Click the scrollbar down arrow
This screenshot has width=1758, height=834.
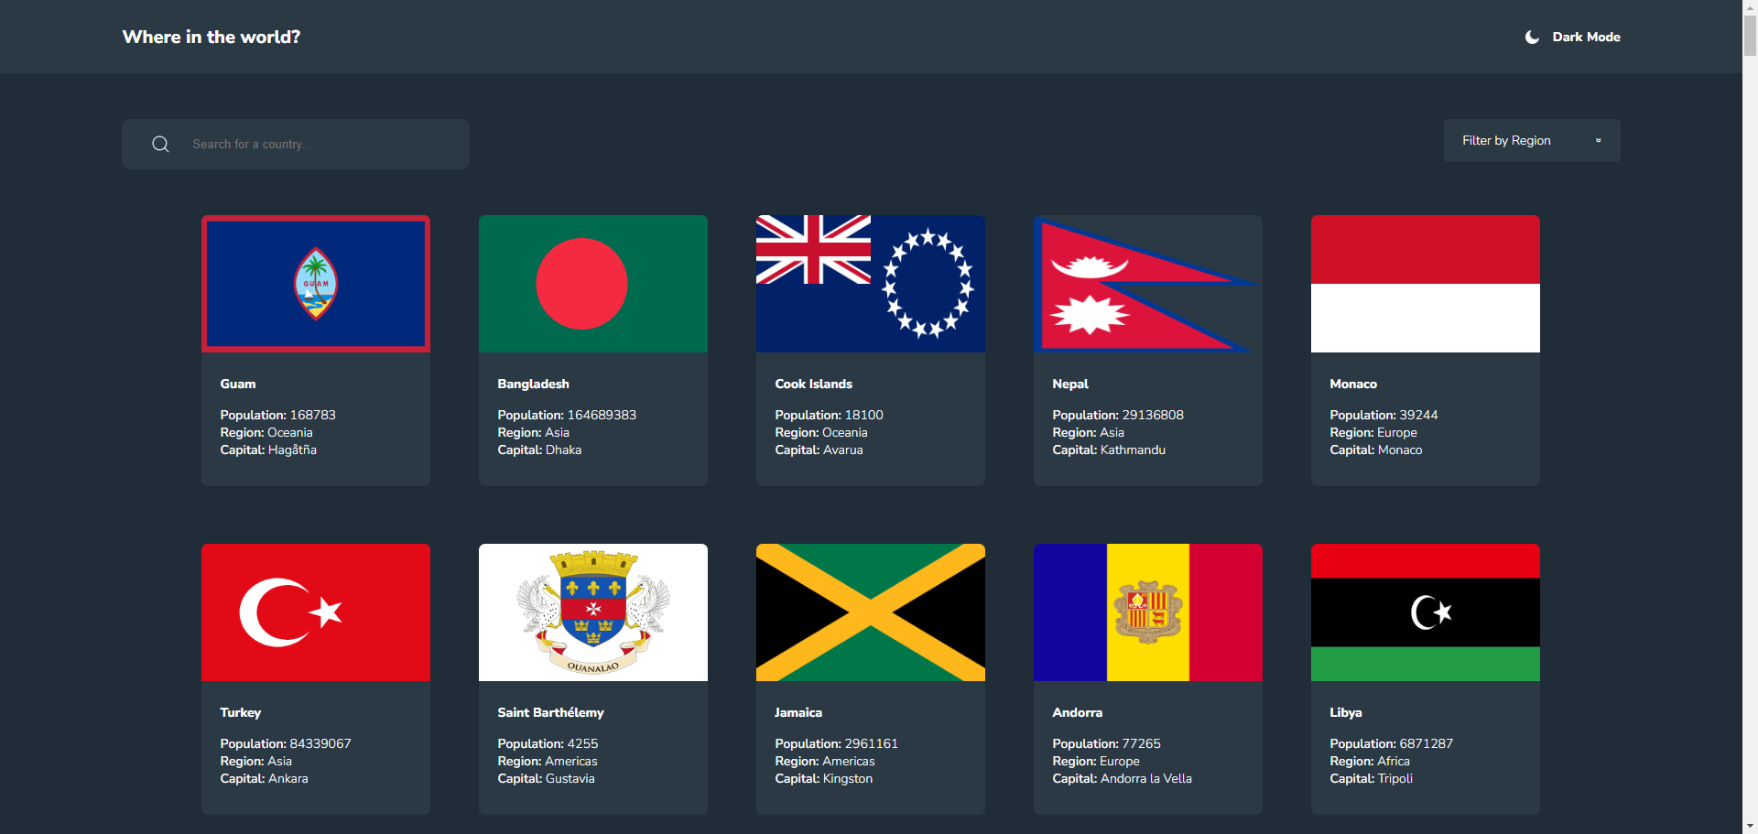point(1750,826)
